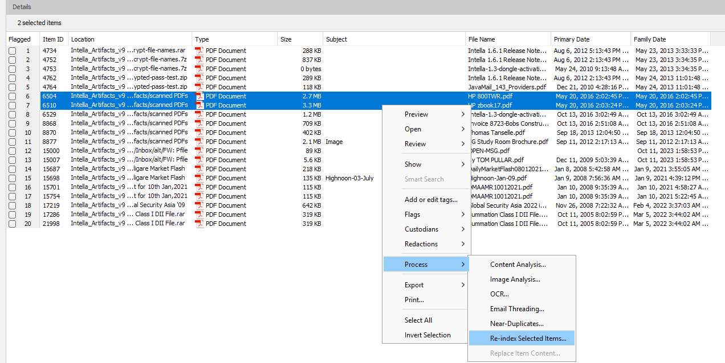
Task: Click the PDF icon for item 6504
Action: [x=199, y=96]
